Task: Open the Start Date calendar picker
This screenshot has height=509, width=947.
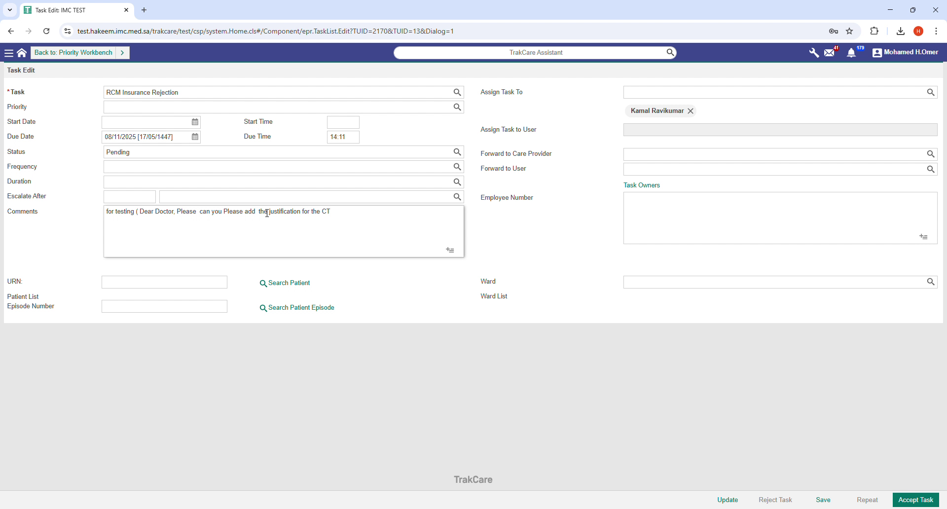Action: 195,122
